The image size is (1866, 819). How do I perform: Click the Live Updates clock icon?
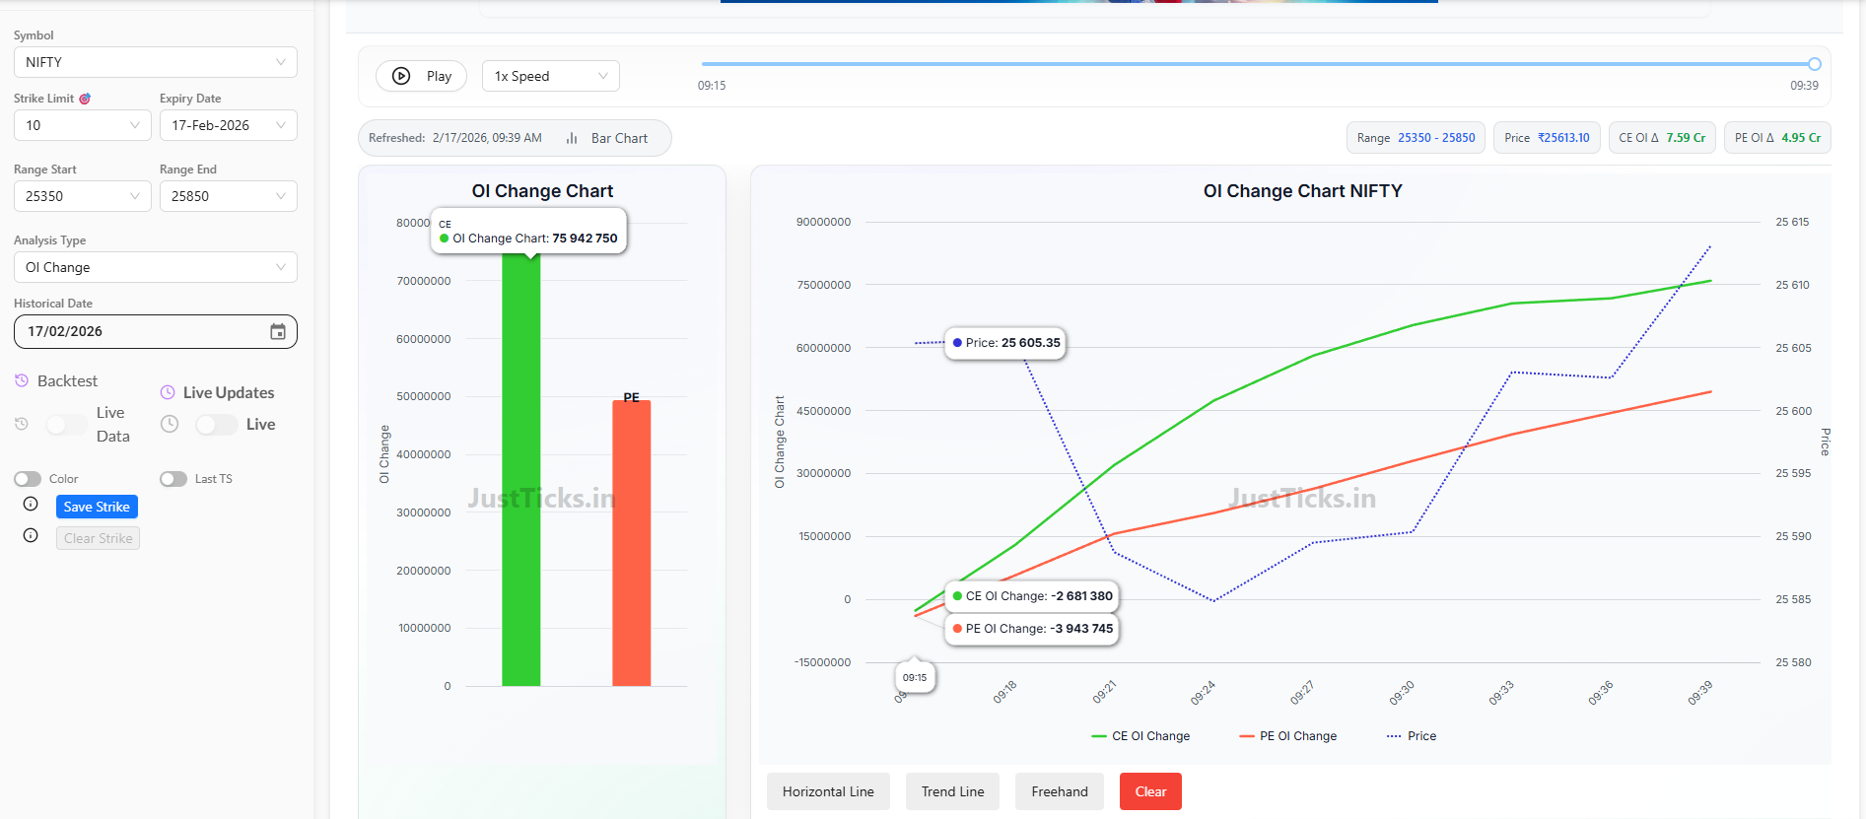168,392
